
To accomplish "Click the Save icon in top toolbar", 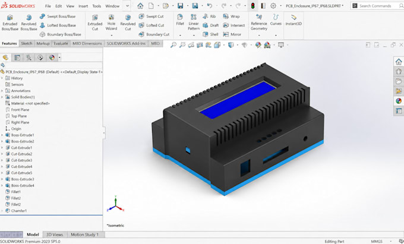I will pos(181,6).
